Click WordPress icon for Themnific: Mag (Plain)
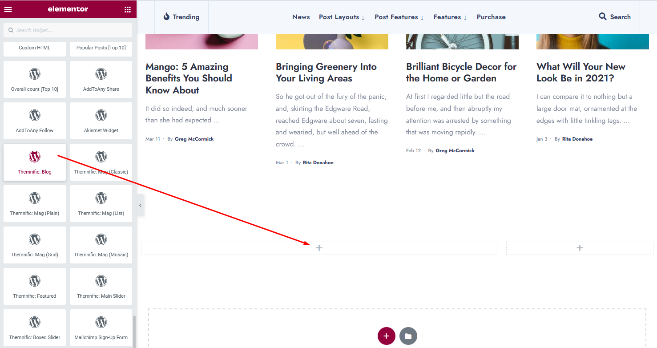Viewport: 657px width, 348px height. point(35,198)
